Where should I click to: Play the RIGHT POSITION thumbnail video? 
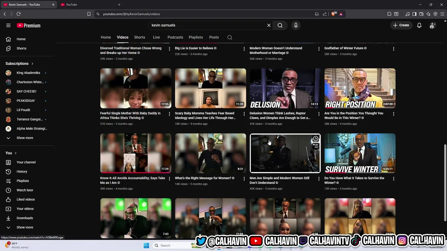(360, 88)
